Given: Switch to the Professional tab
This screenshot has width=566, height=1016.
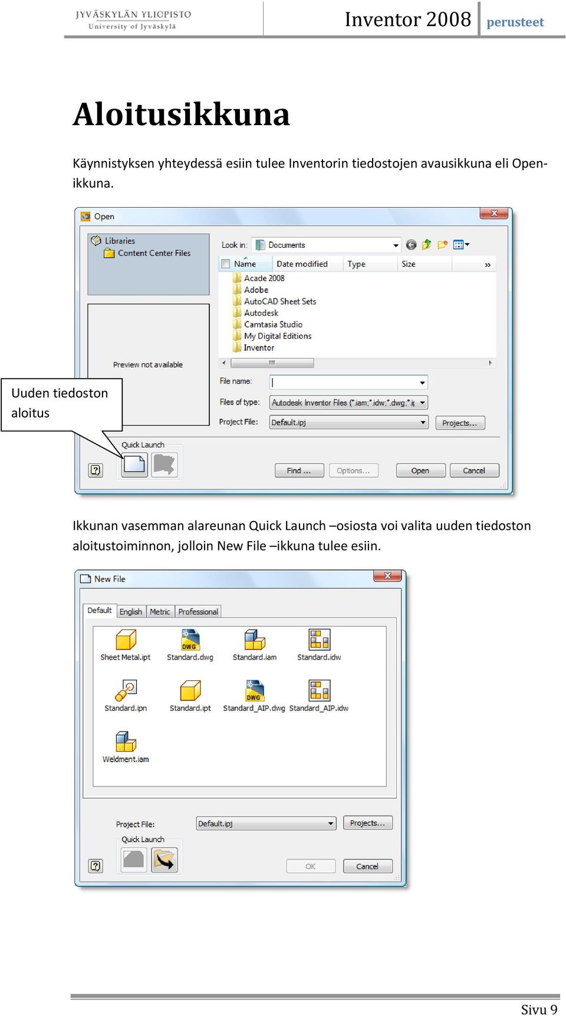Looking at the screenshot, I should (198, 612).
